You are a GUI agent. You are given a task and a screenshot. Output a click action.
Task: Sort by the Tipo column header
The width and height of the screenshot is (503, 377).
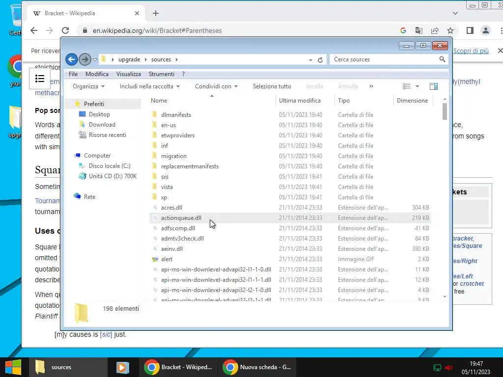tap(343, 100)
